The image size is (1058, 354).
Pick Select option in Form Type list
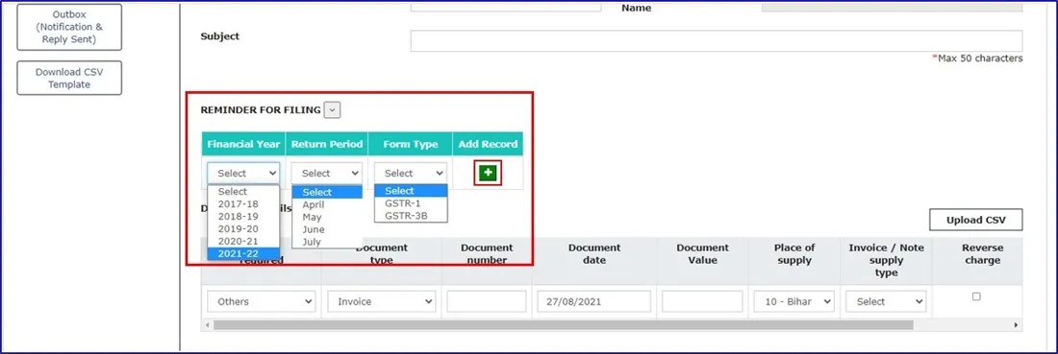[411, 191]
